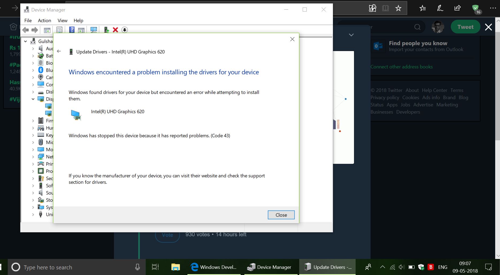
Task: Open File Explorer from the taskbar
Action: (x=175, y=267)
